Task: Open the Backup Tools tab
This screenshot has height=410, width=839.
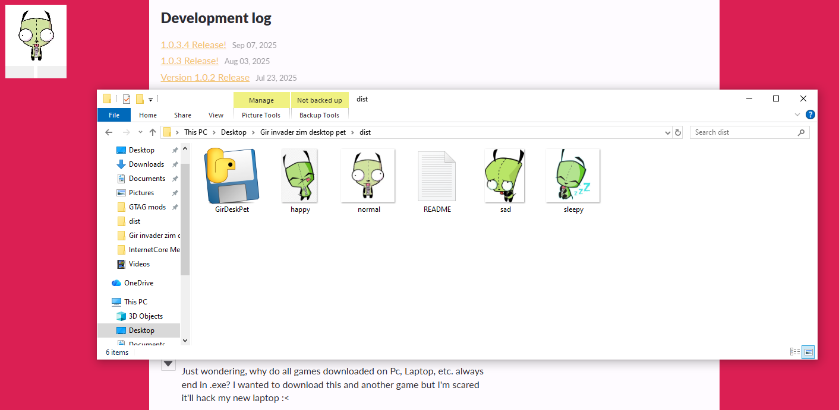Action: click(x=320, y=115)
